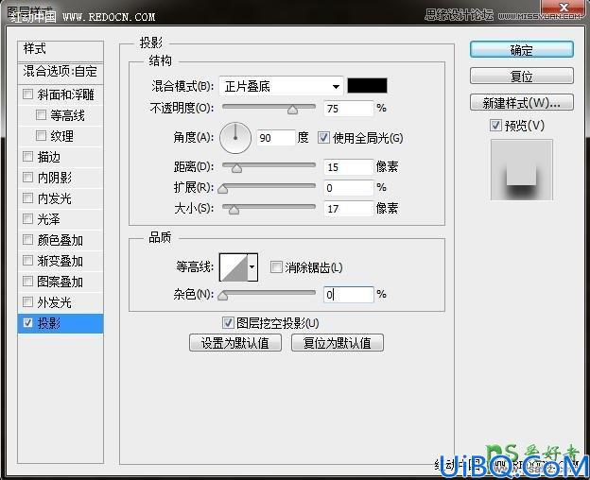Click the 不透明度 opacity slider handle

pyautogui.click(x=292, y=110)
